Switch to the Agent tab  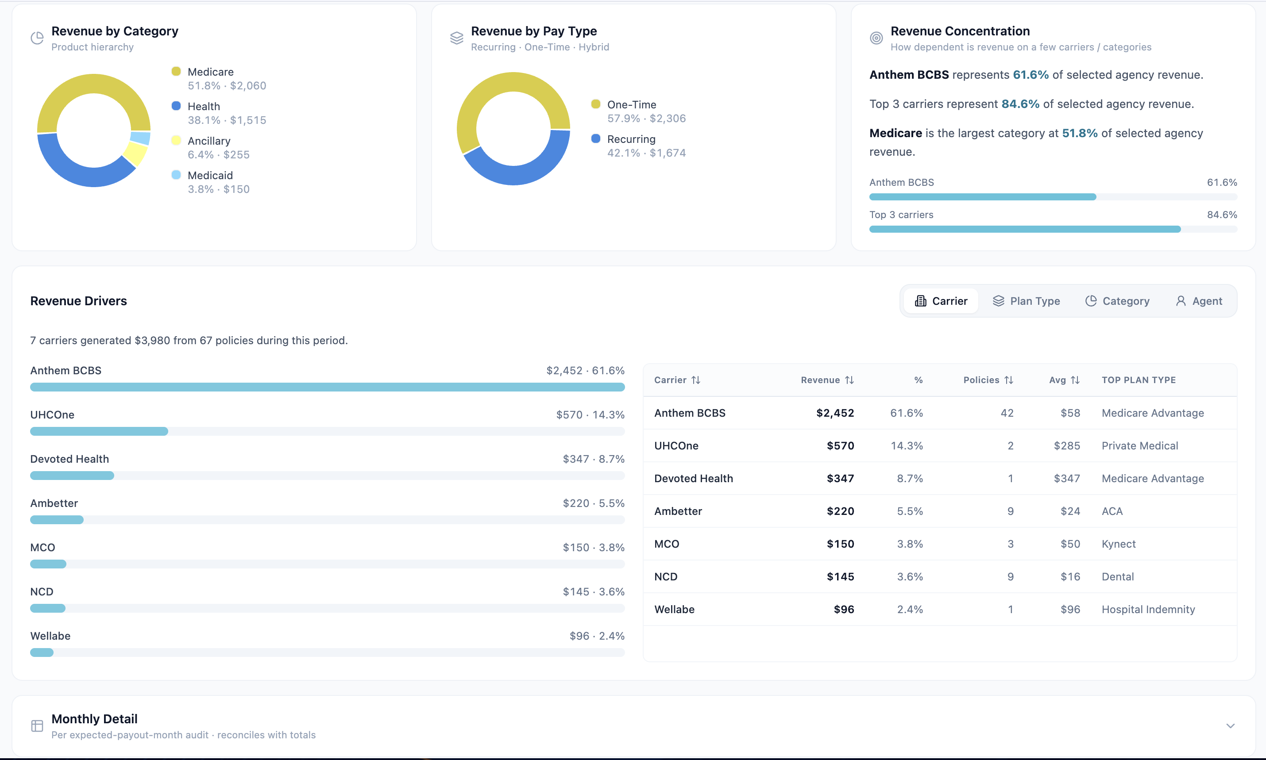point(1199,301)
